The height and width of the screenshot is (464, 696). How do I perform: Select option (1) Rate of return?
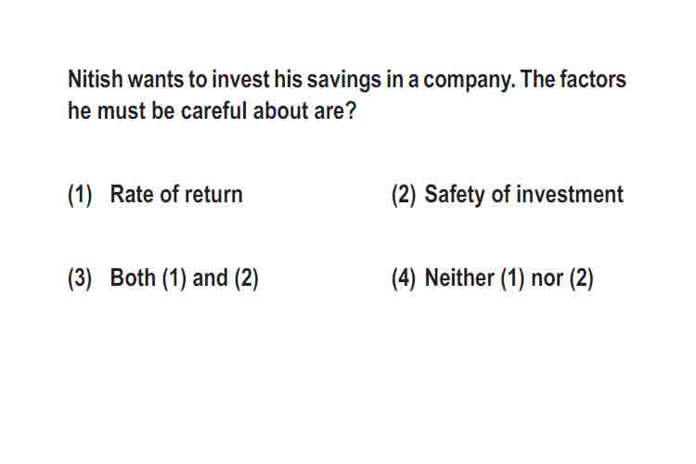click(x=155, y=195)
